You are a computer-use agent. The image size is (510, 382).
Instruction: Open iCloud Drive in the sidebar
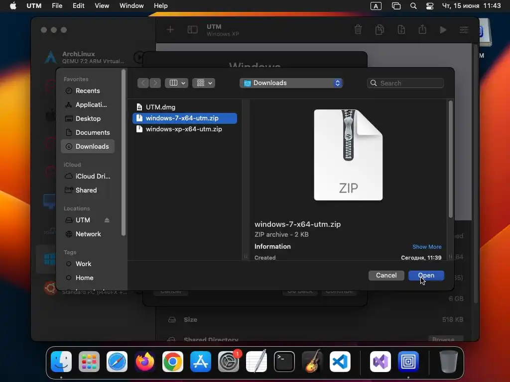pos(88,177)
